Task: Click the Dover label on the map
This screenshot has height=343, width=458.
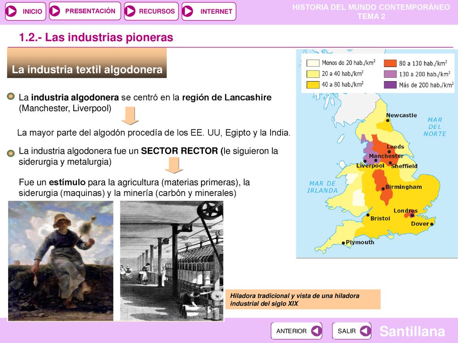Action: point(420,224)
